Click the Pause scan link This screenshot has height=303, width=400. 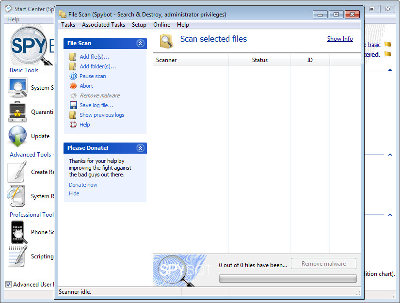(93, 76)
